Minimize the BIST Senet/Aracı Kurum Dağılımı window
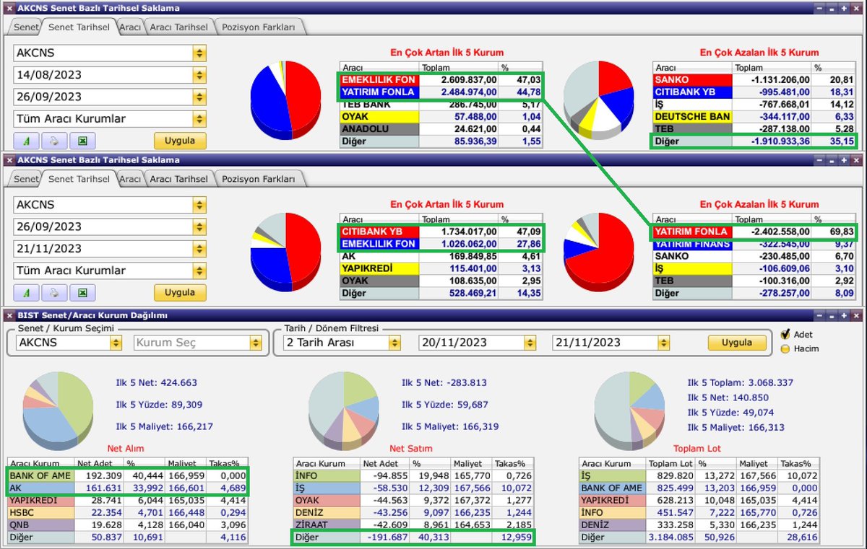Viewport: 867px width, 549px height. click(x=819, y=315)
